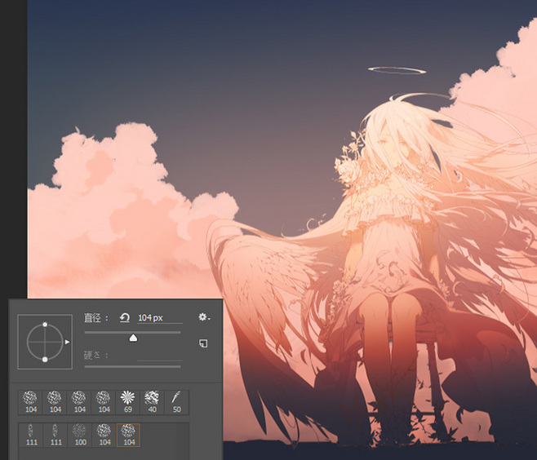Select the orange-highlighted 104 brush preset

coord(128,435)
